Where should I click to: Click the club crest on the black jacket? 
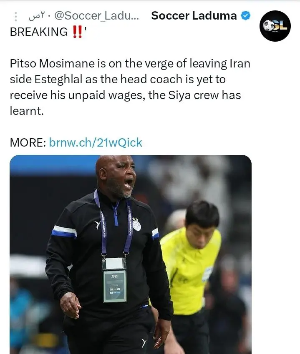[137, 224]
